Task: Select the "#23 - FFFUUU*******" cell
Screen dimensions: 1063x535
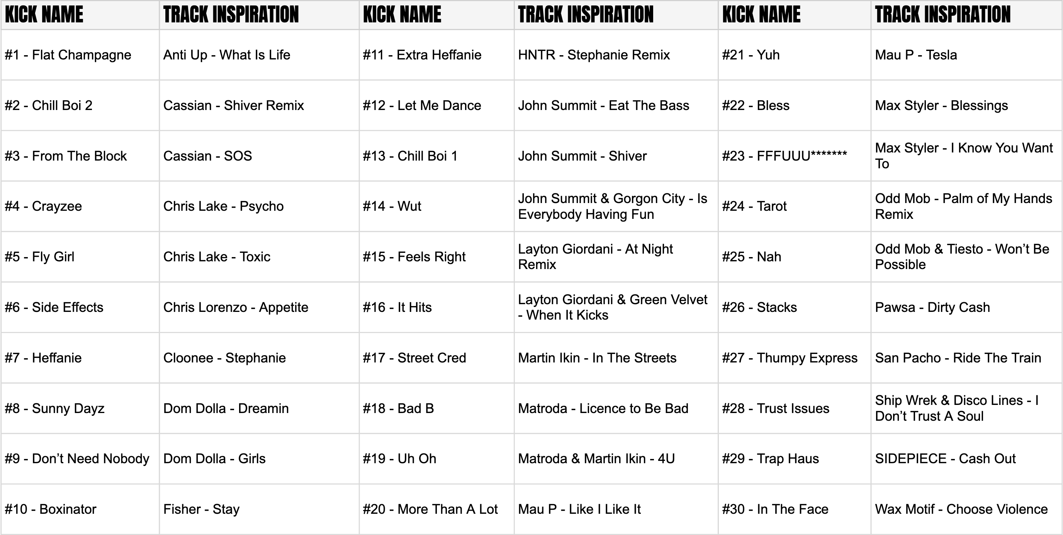Action: click(x=784, y=156)
